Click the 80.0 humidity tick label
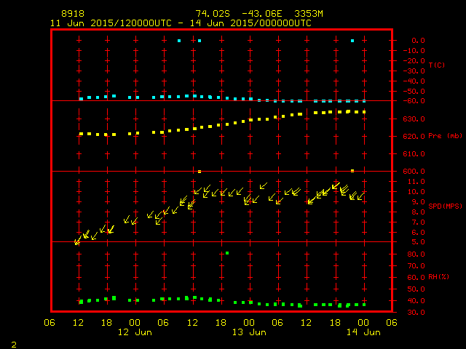Screen dimensions: 466x349 pyautogui.click(x=416, y=254)
